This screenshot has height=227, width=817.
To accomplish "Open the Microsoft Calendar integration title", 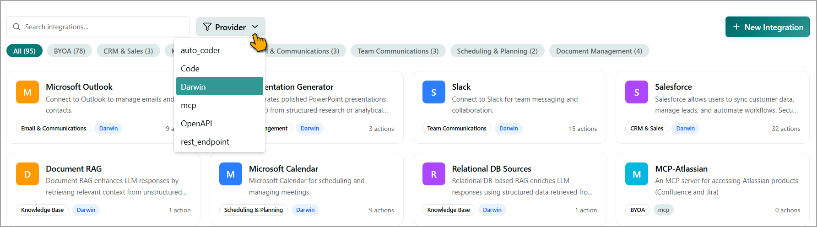I will [283, 169].
